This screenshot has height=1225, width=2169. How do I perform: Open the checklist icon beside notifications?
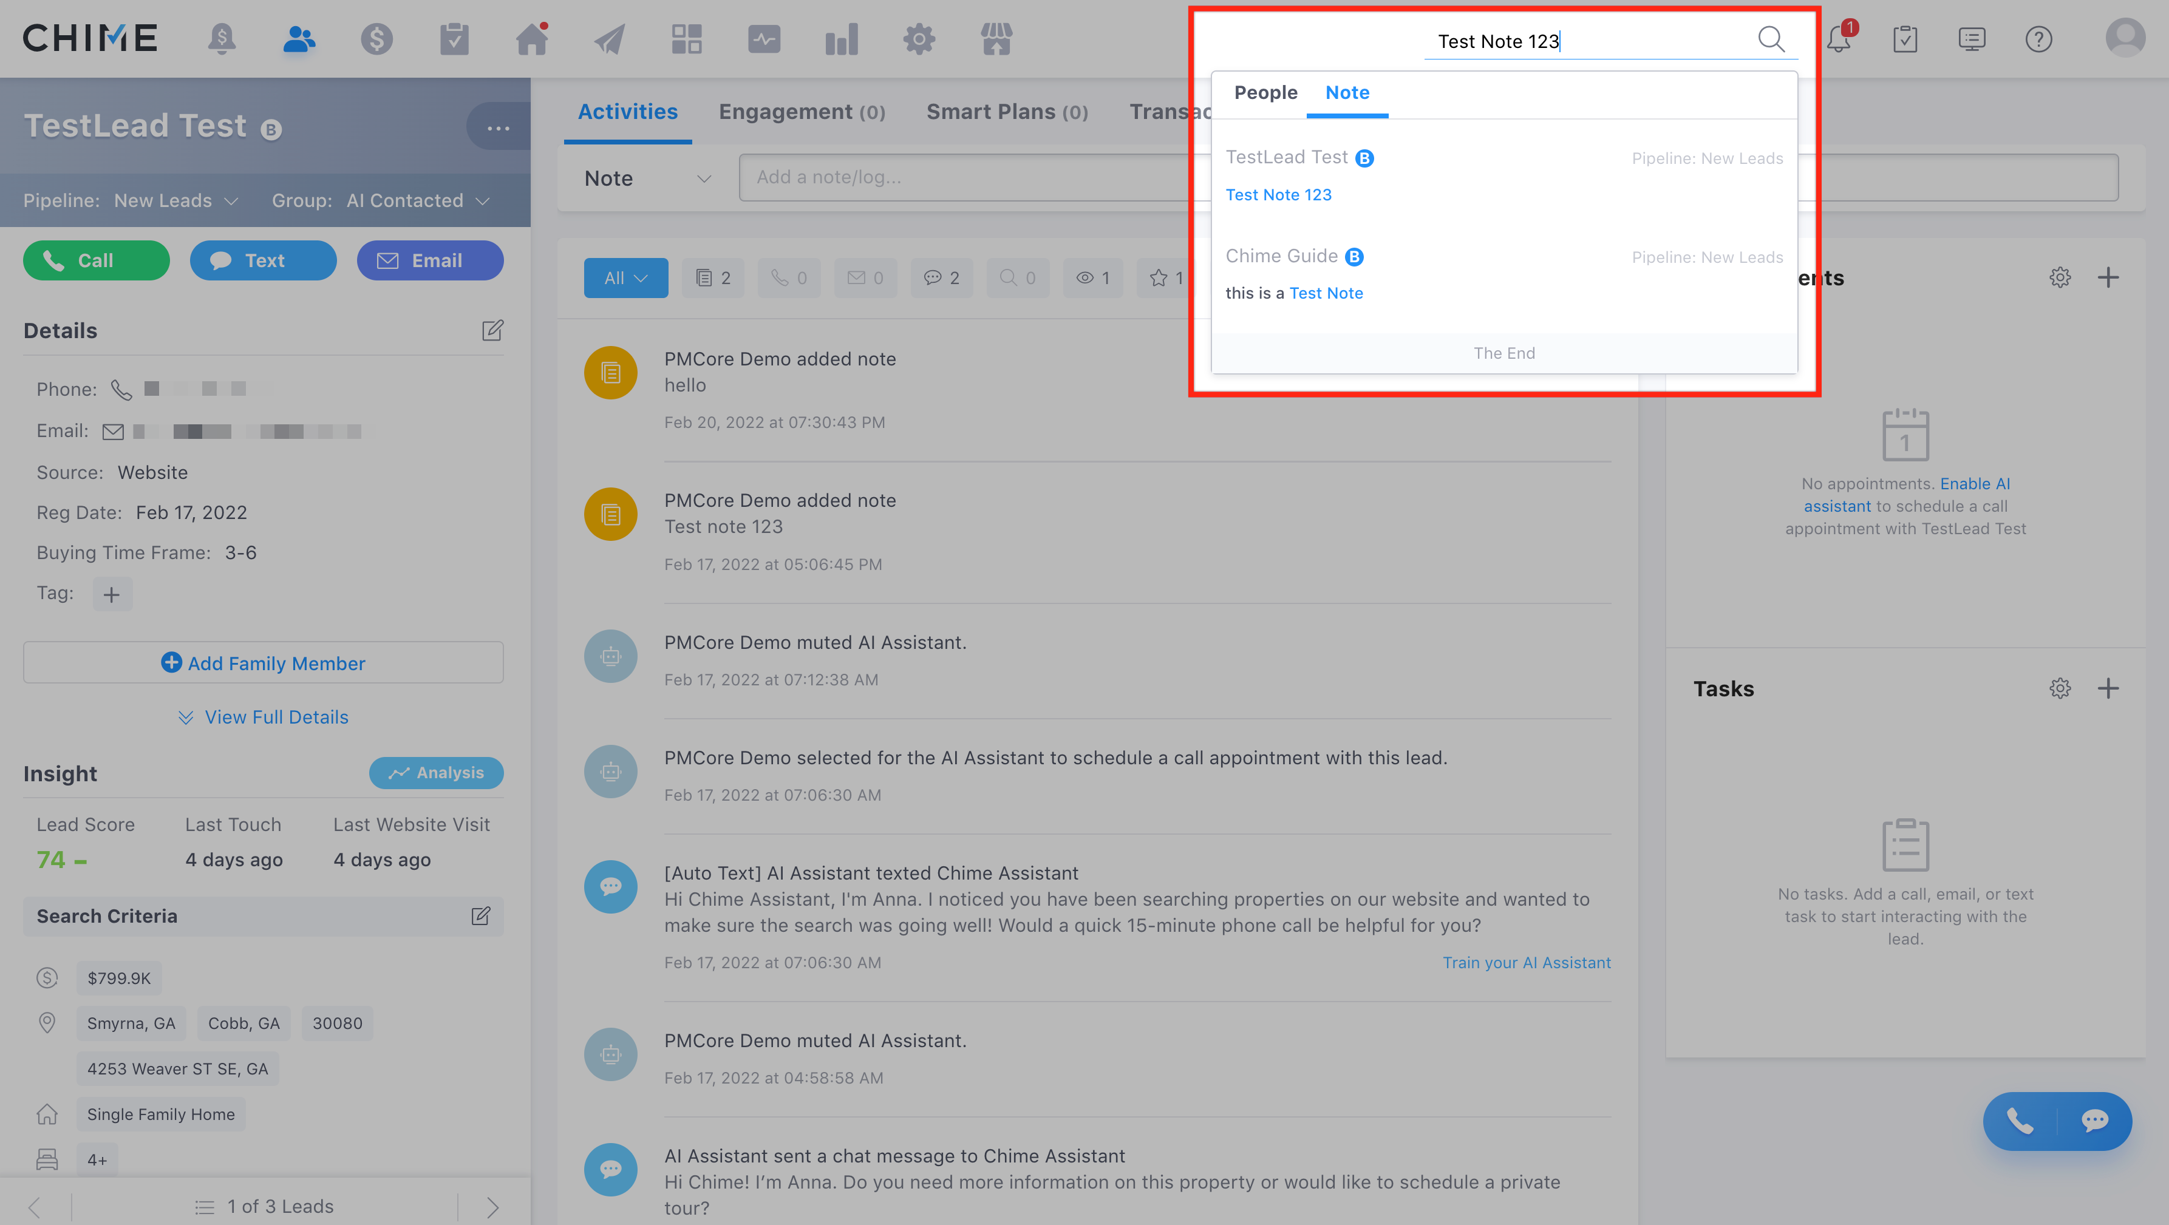coord(1905,39)
